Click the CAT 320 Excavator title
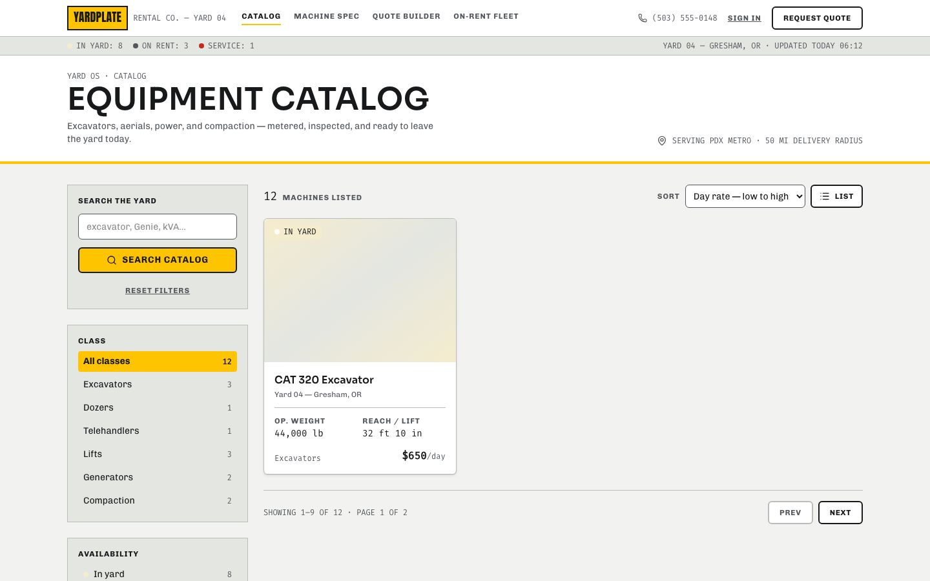 [x=324, y=380]
